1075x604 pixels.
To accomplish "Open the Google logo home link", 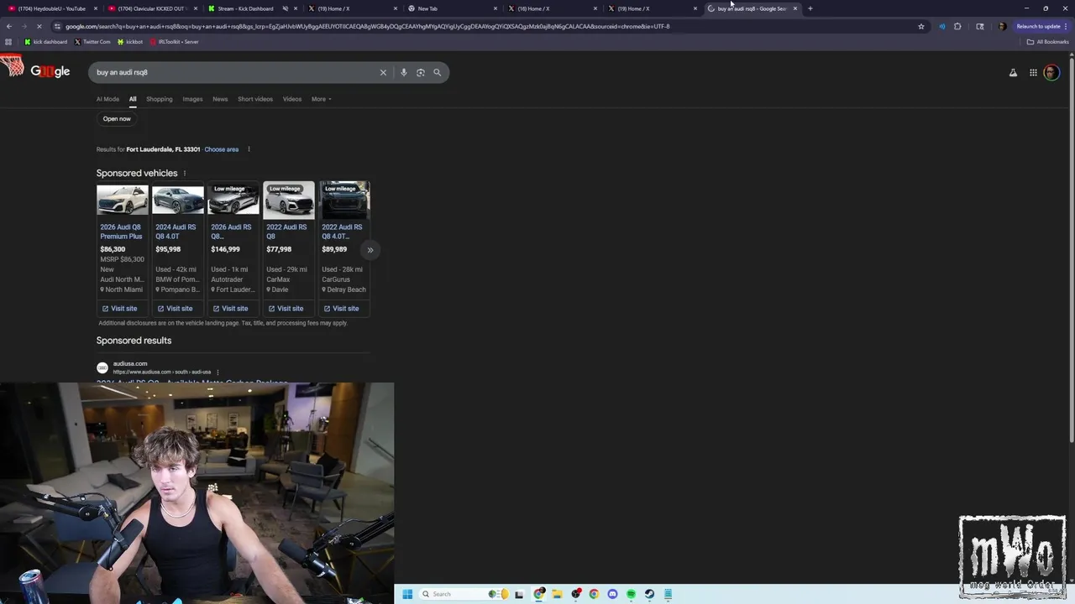I will pyautogui.click(x=50, y=71).
